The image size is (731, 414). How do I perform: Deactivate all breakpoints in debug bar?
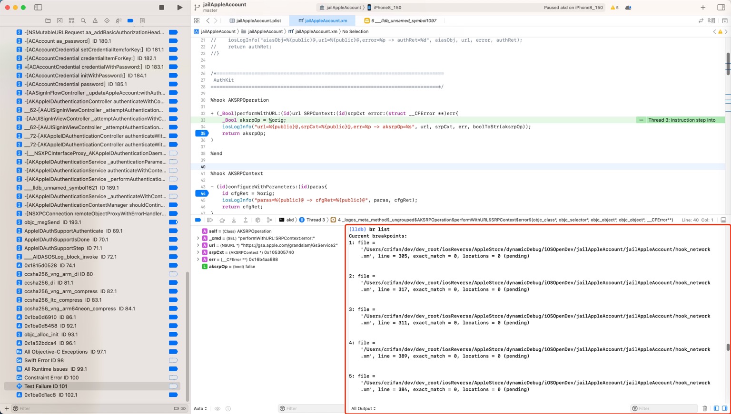point(198,220)
